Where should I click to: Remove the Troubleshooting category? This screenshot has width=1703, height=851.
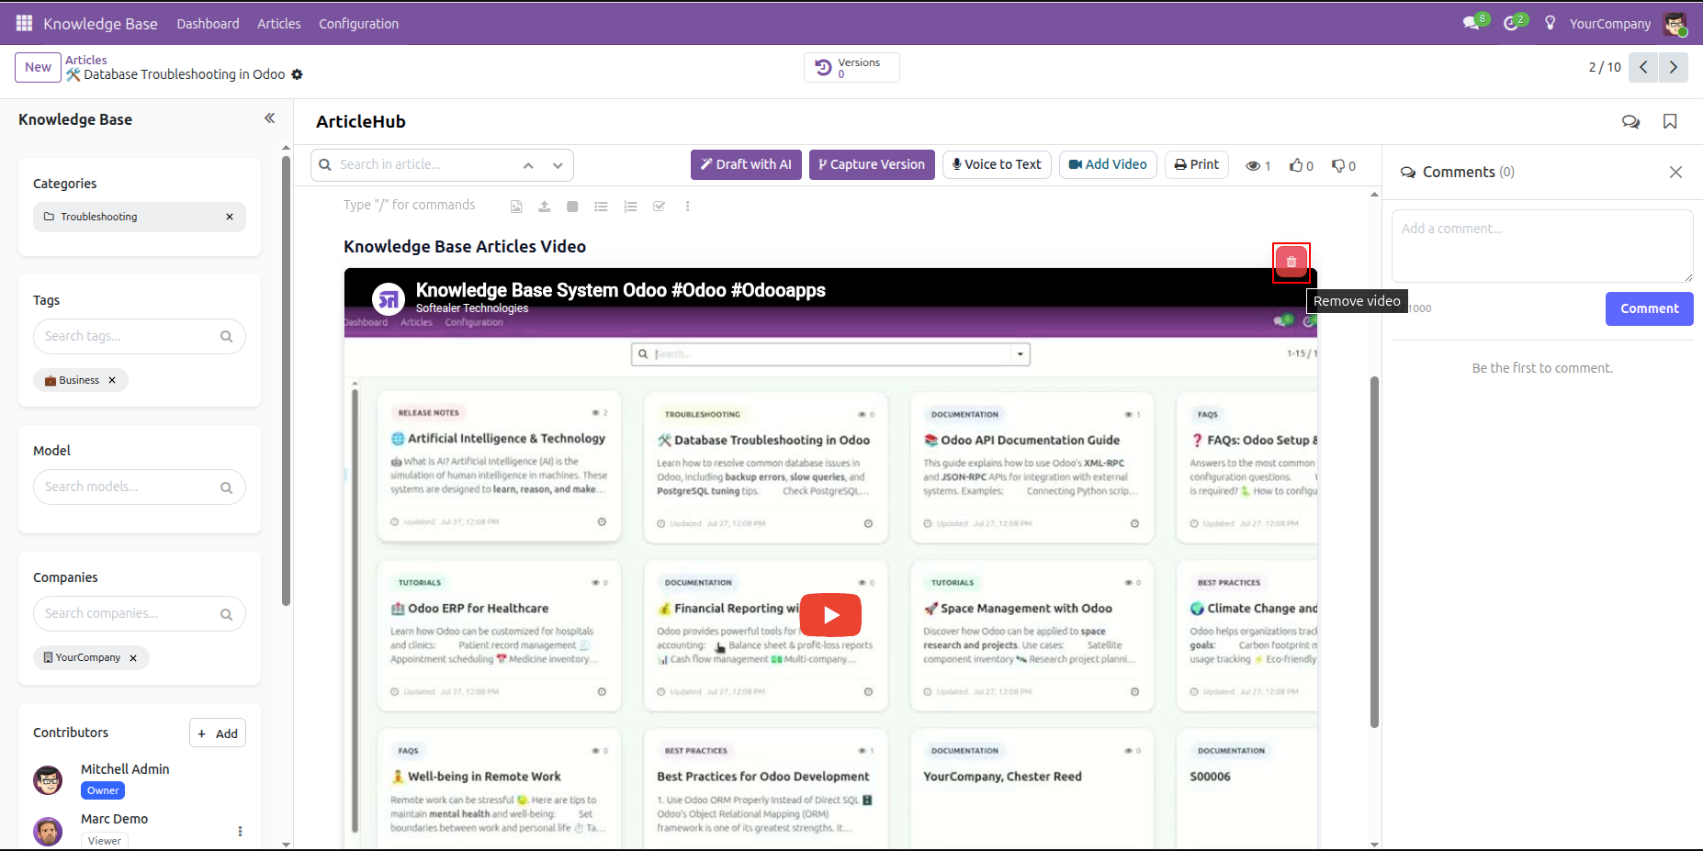click(x=230, y=217)
